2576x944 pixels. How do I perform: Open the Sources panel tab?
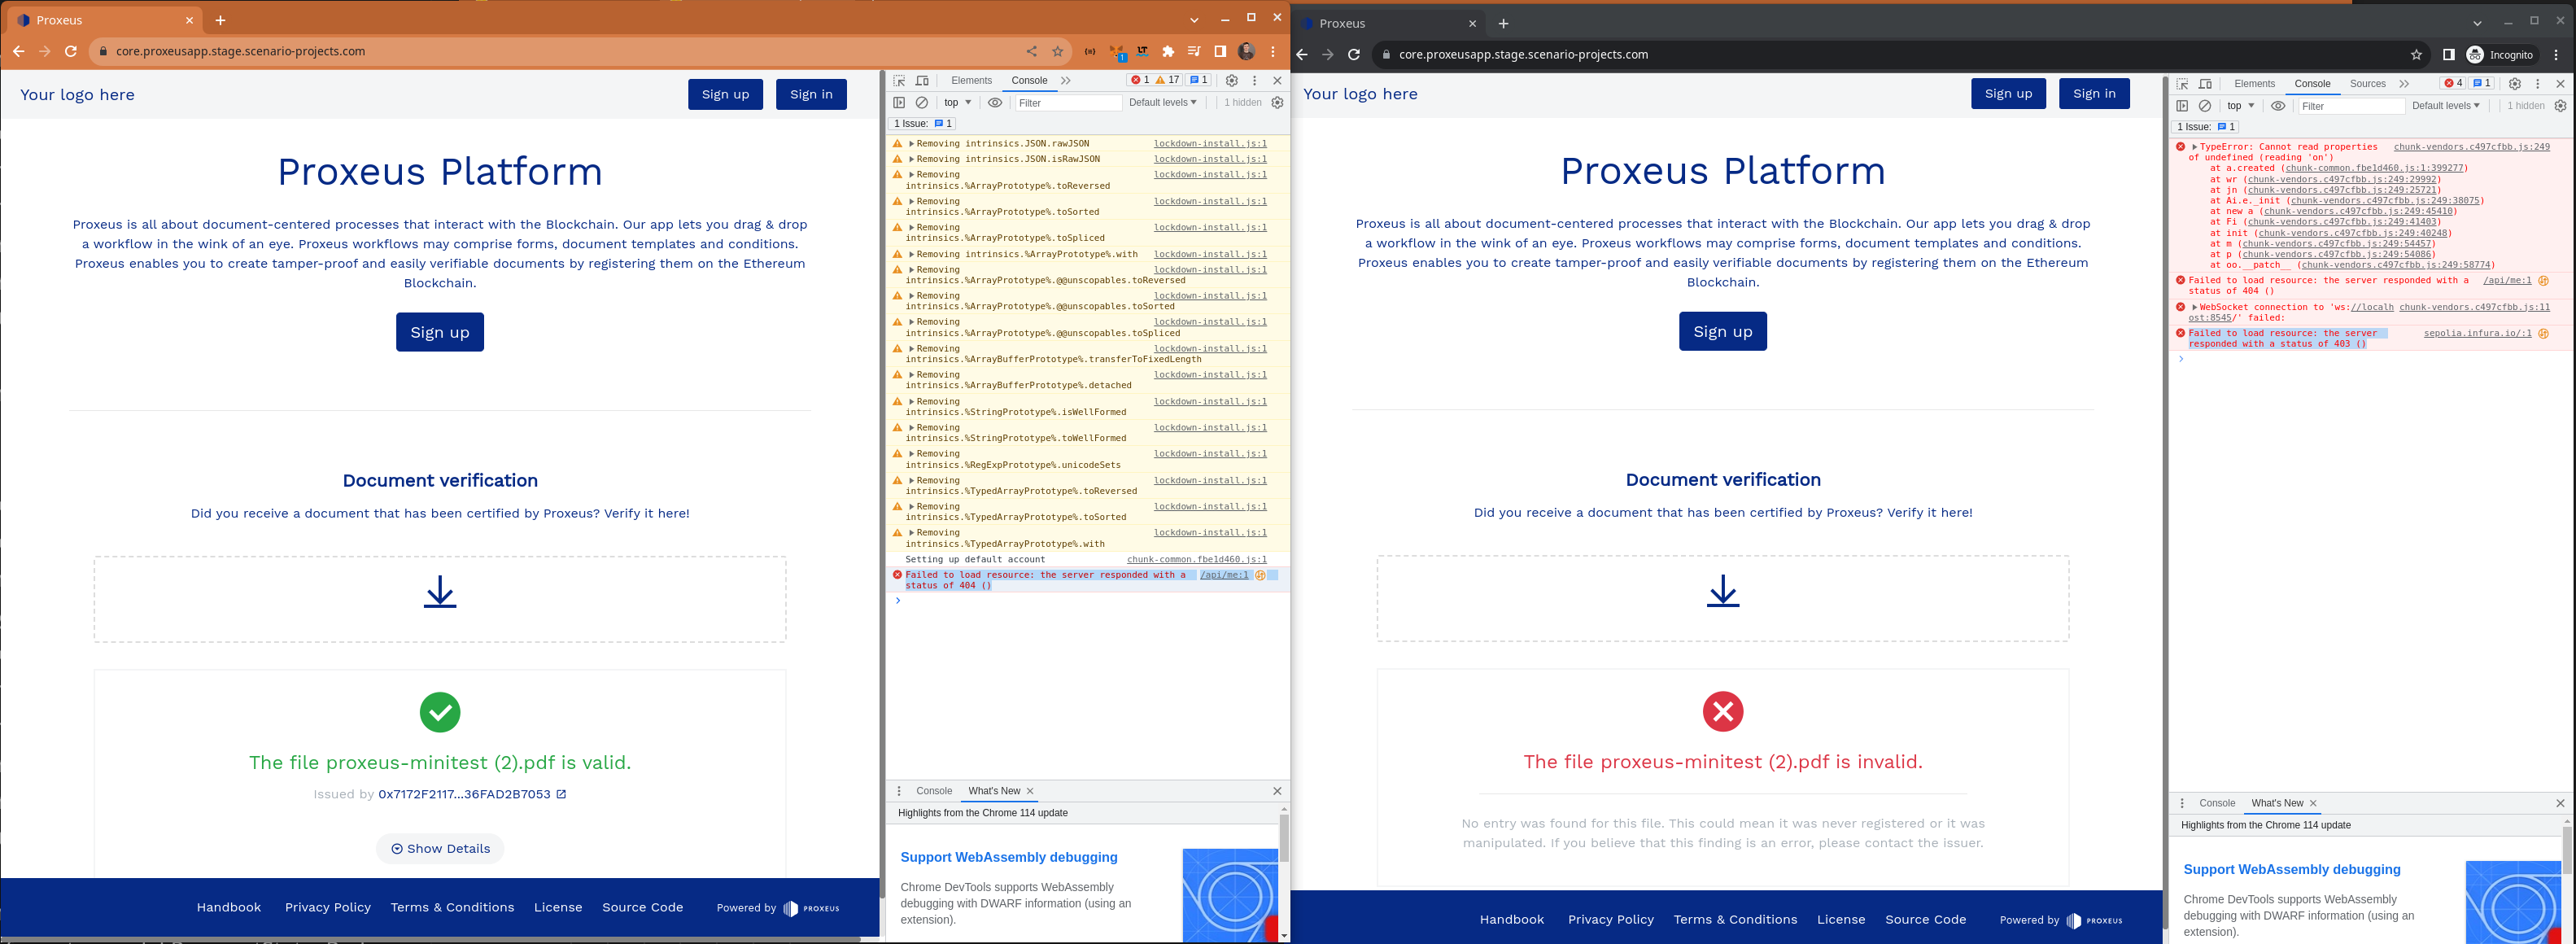click(2367, 83)
